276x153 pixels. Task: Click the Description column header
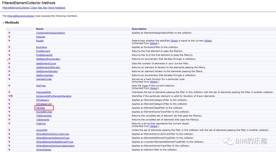coord(139,29)
